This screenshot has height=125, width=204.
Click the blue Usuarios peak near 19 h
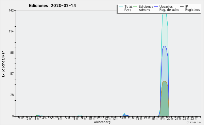click(x=165, y=46)
